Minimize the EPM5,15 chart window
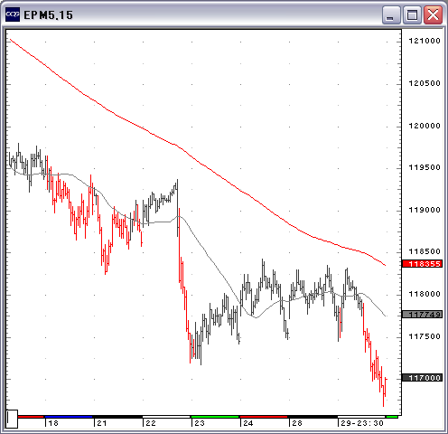448x434 pixels. (x=391, y=14)
